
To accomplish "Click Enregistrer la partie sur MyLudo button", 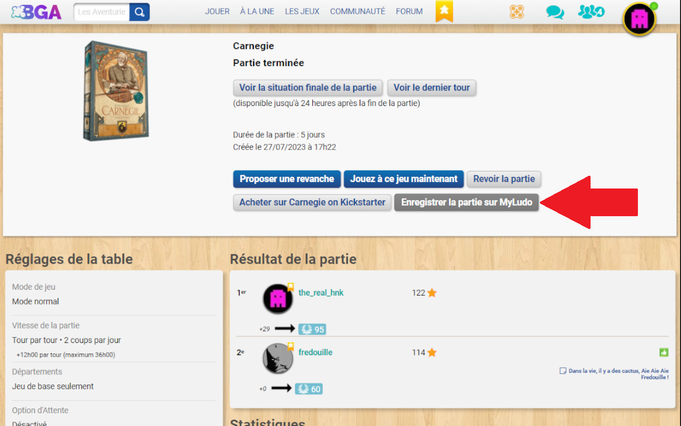I will coord(467,202).
